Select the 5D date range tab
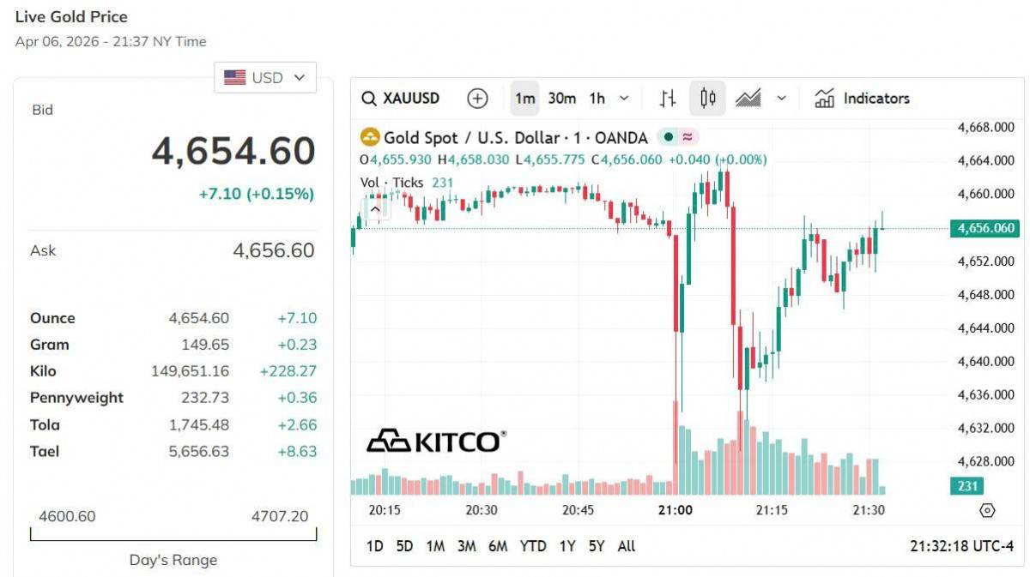The image size is (1030, 577). (x=404, y=546)
